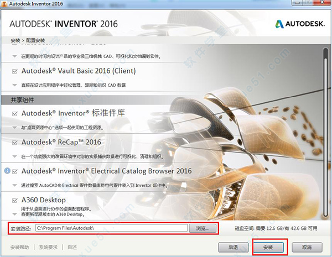Click the 安装路径 install path field
The height and width of the screenshot is (257, 332).
click(111, 228)
